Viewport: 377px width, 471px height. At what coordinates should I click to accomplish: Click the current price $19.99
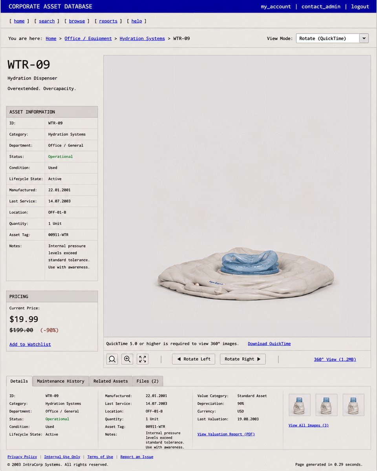tap(24, 319)
